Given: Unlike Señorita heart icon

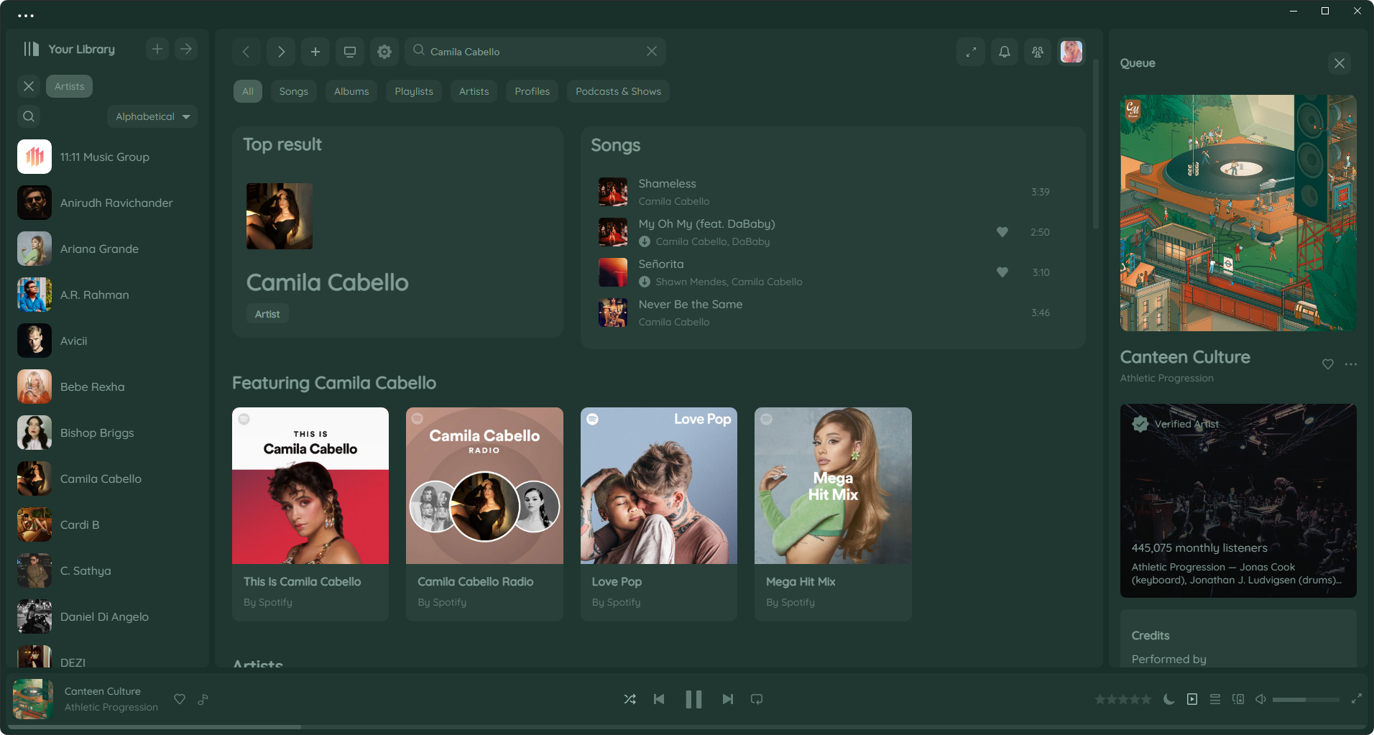Looking at the screenshot, I should coord(1002,272).
